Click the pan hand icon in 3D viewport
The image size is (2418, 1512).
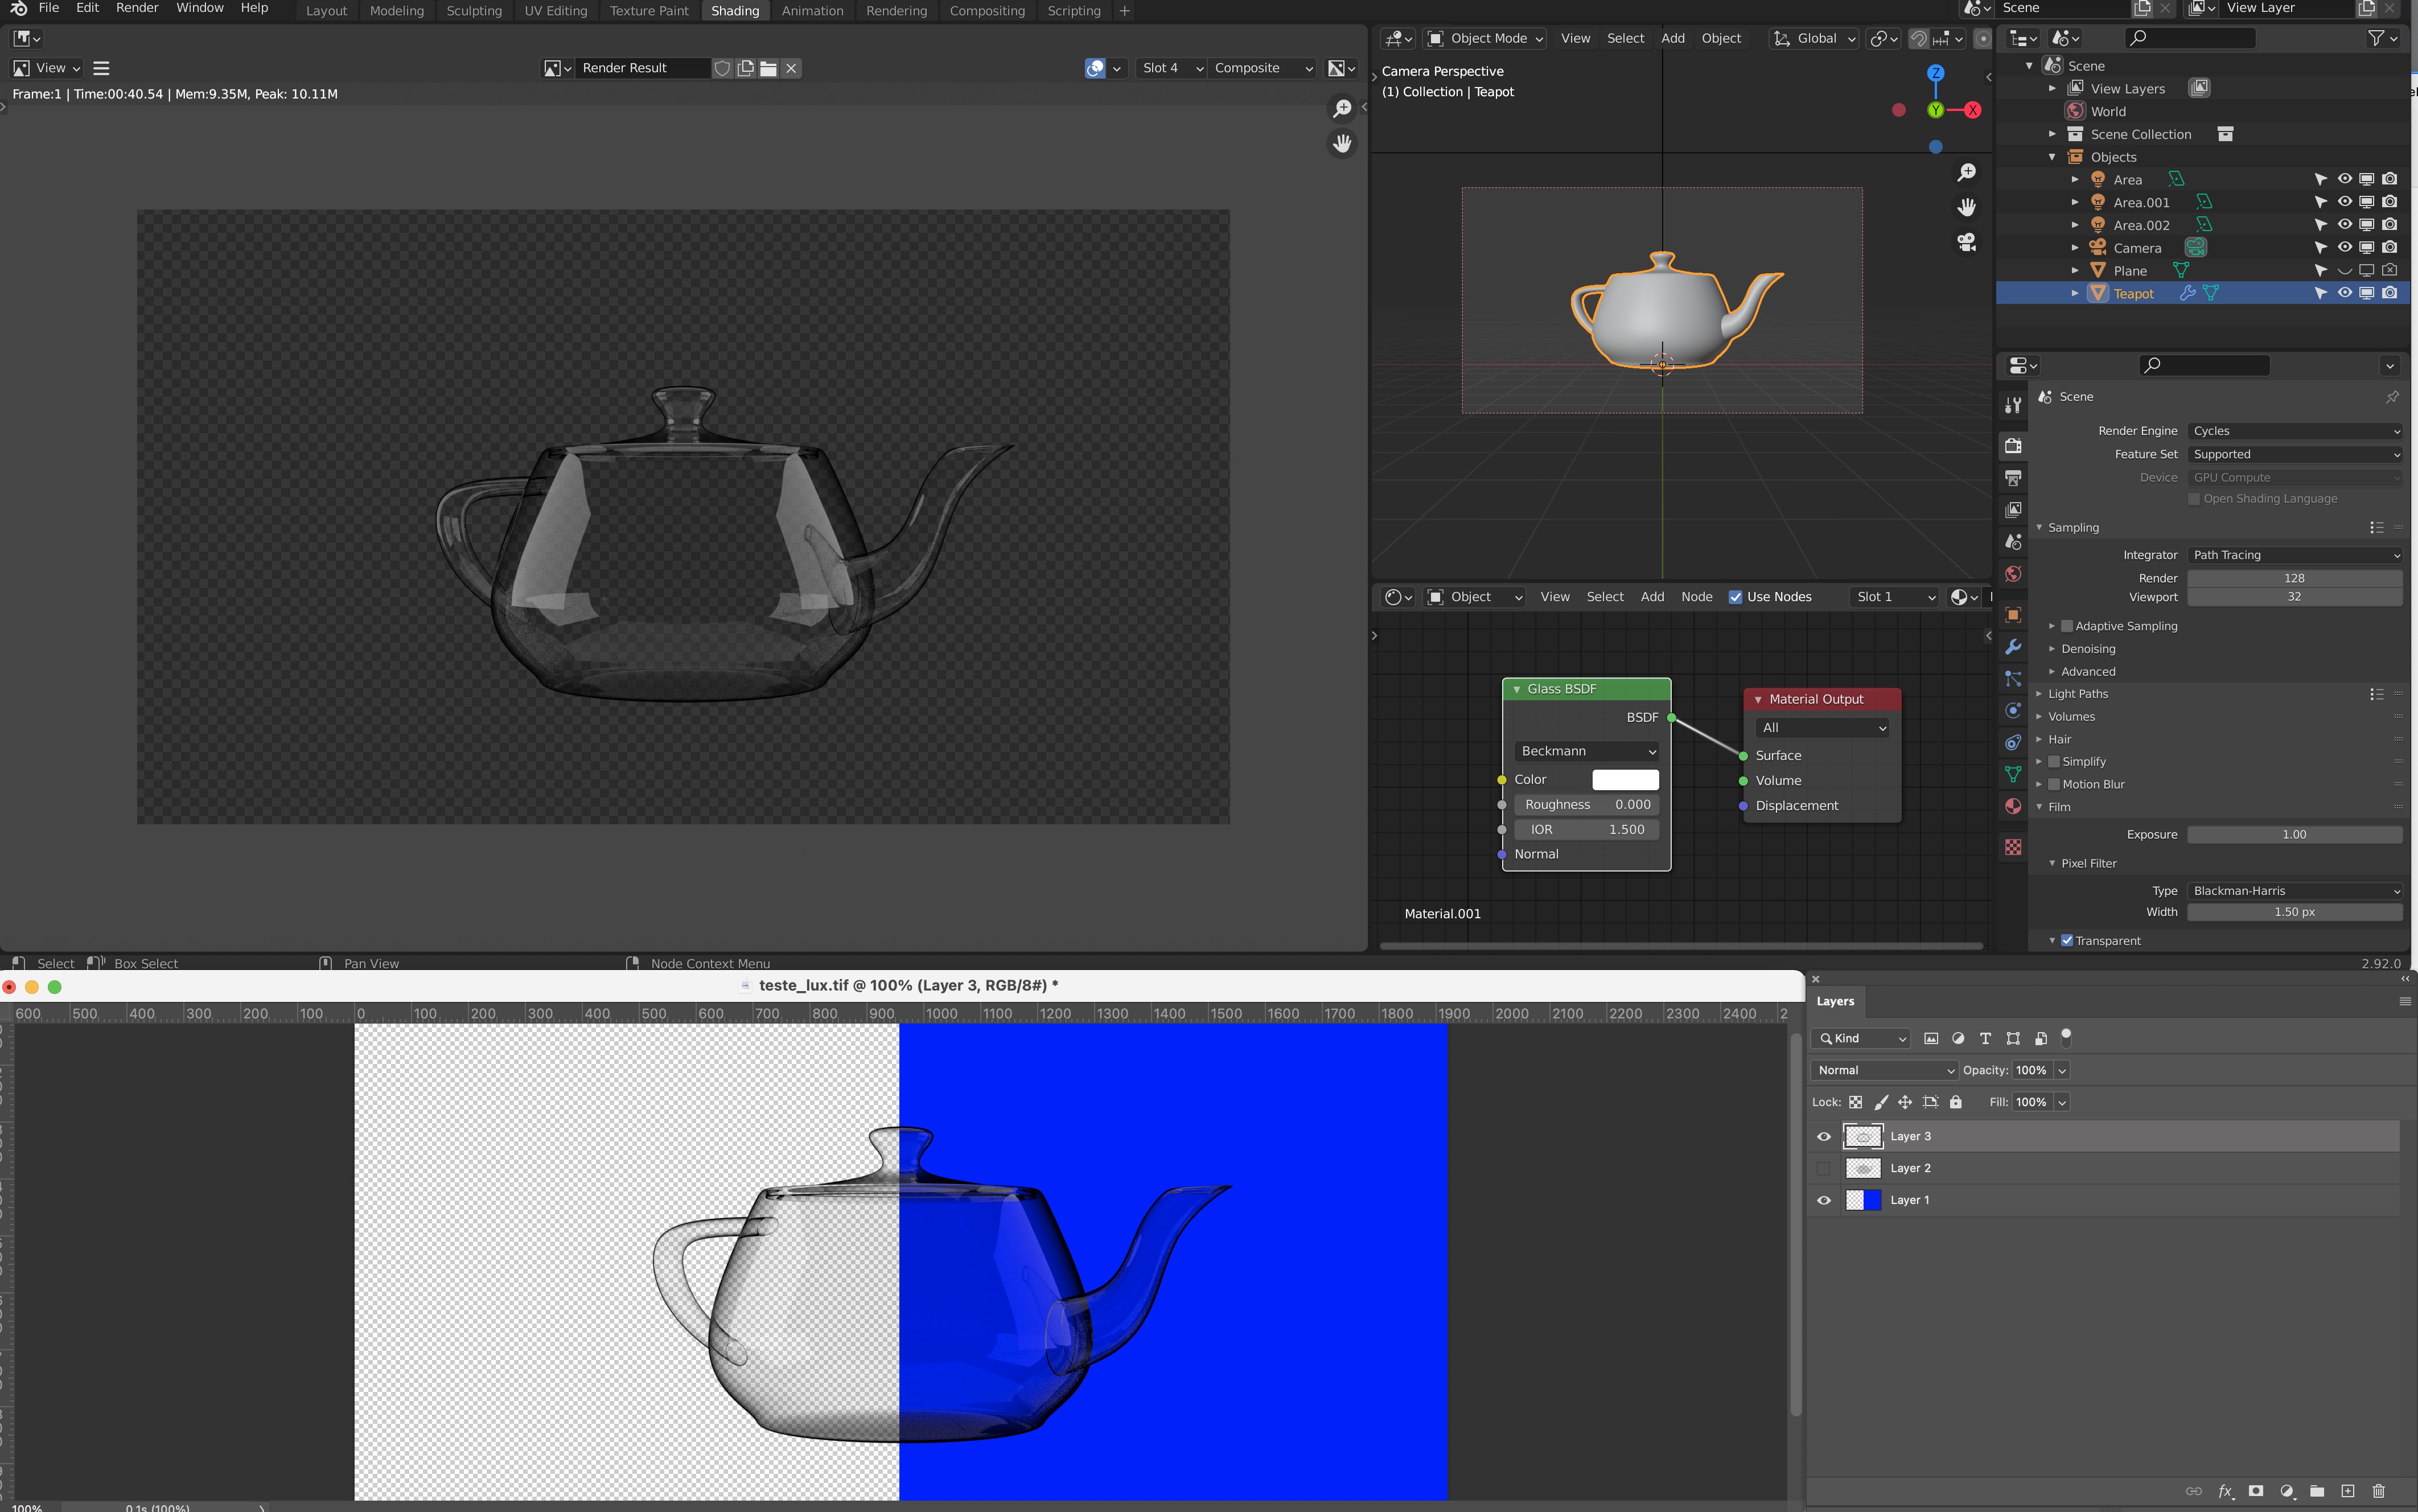click(1966, 207)
